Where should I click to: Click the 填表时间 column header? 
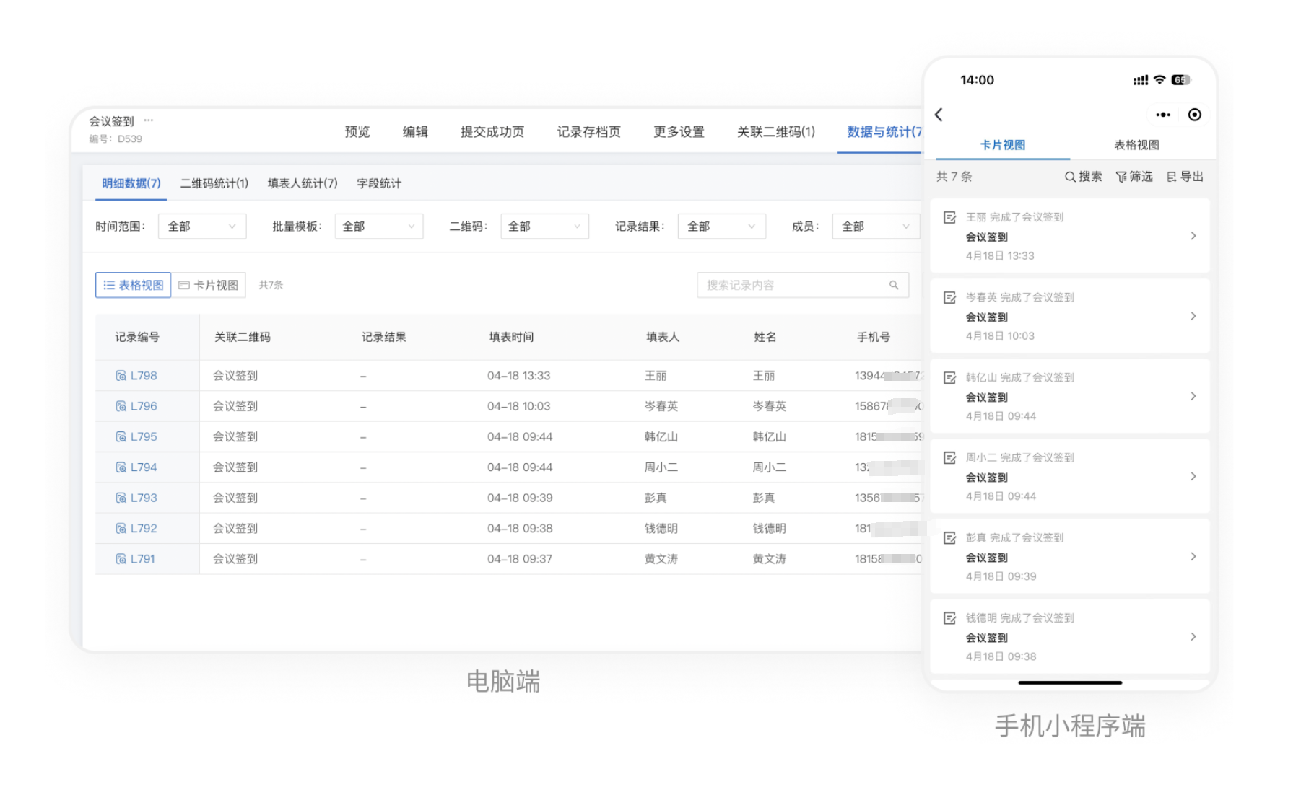(511, 337)
